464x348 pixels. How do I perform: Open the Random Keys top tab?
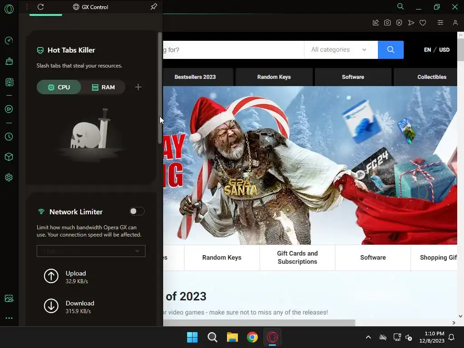274,77
